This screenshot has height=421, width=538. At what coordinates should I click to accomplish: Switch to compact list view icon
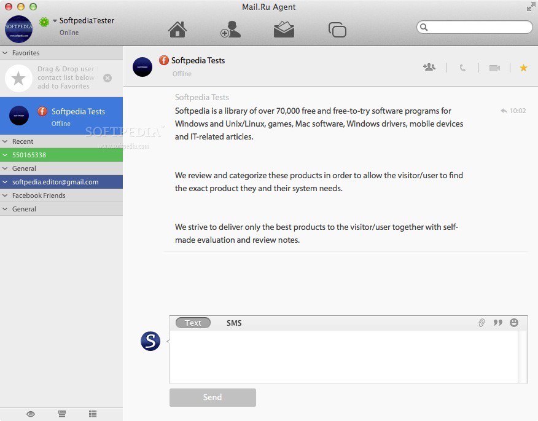coord(62,414)
